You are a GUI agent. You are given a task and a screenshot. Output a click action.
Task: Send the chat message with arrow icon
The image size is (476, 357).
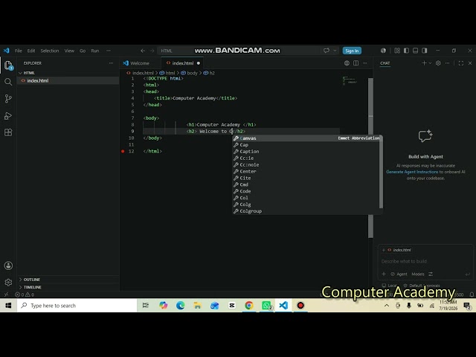pyautogui.click(x=468, y=274)
